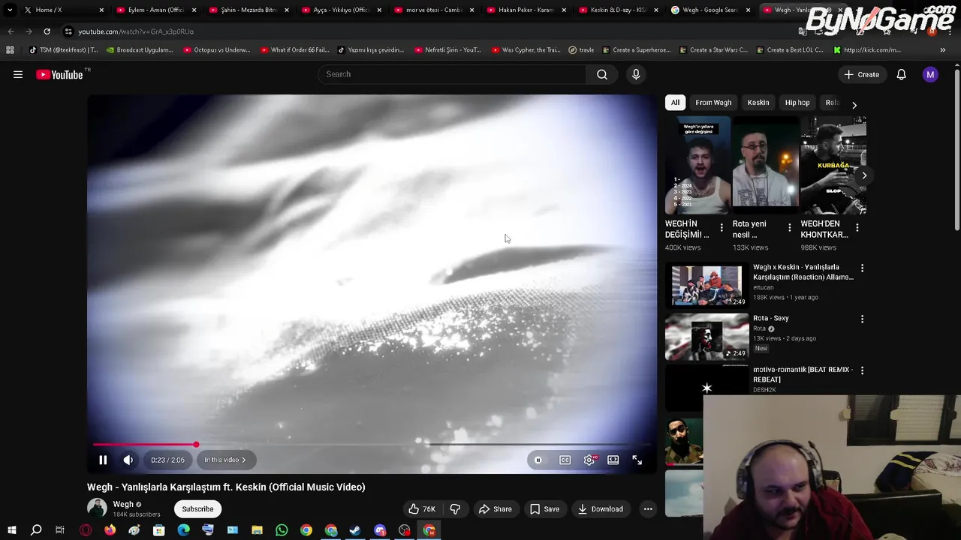
Task: Click the search magnifier button
Action: [602, 74]
